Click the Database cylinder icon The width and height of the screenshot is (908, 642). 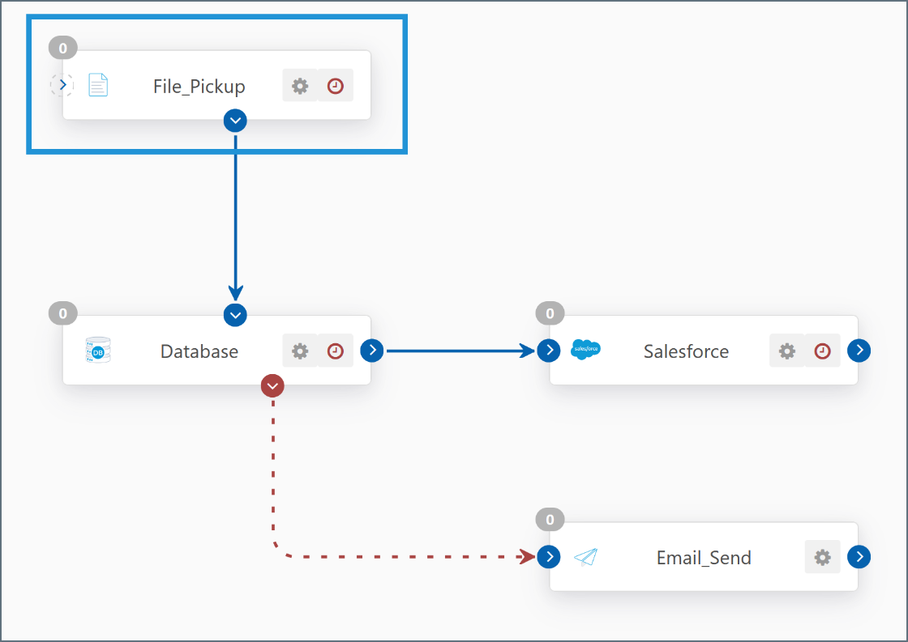click(98, 351)
